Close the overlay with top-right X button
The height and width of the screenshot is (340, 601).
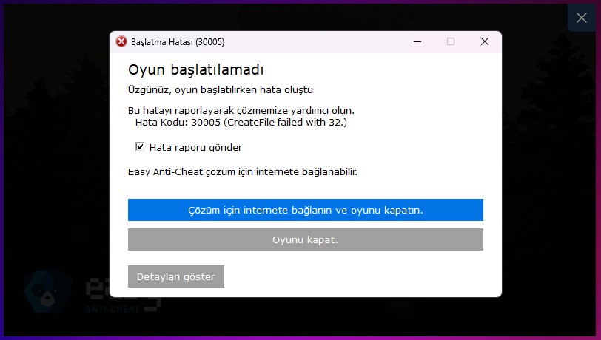click(582, 18)
